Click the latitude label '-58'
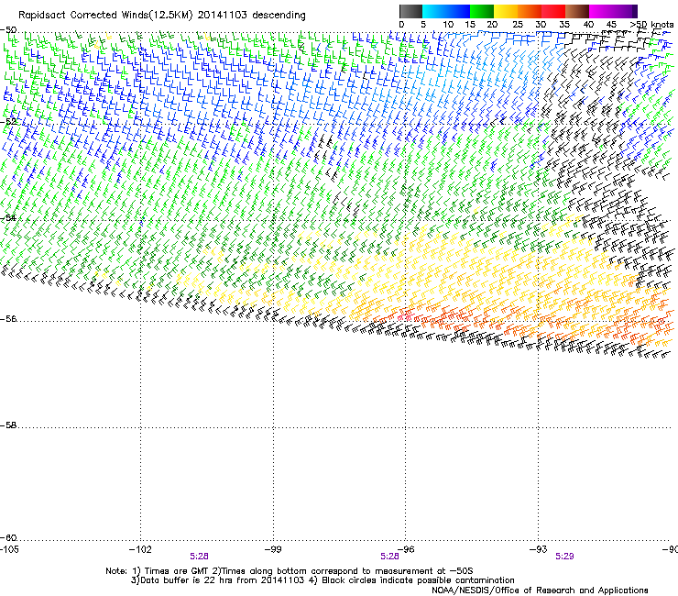 tap(8, 425)
